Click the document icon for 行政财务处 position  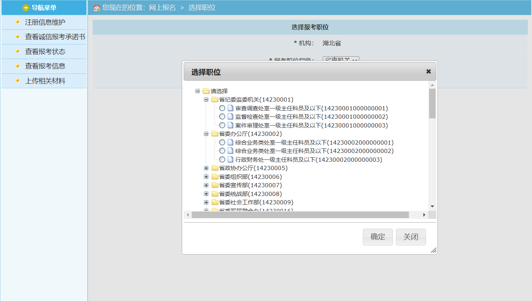[x=230, y=159]
